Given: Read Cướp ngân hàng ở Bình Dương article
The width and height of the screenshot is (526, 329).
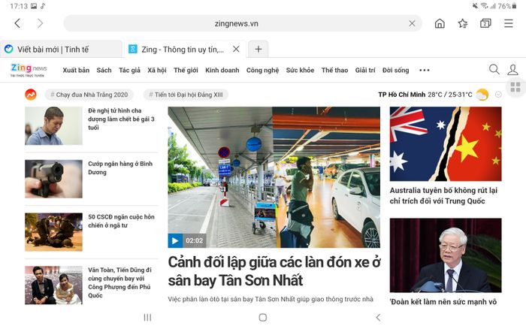Looking at the screenshot, I should [120, 168].
